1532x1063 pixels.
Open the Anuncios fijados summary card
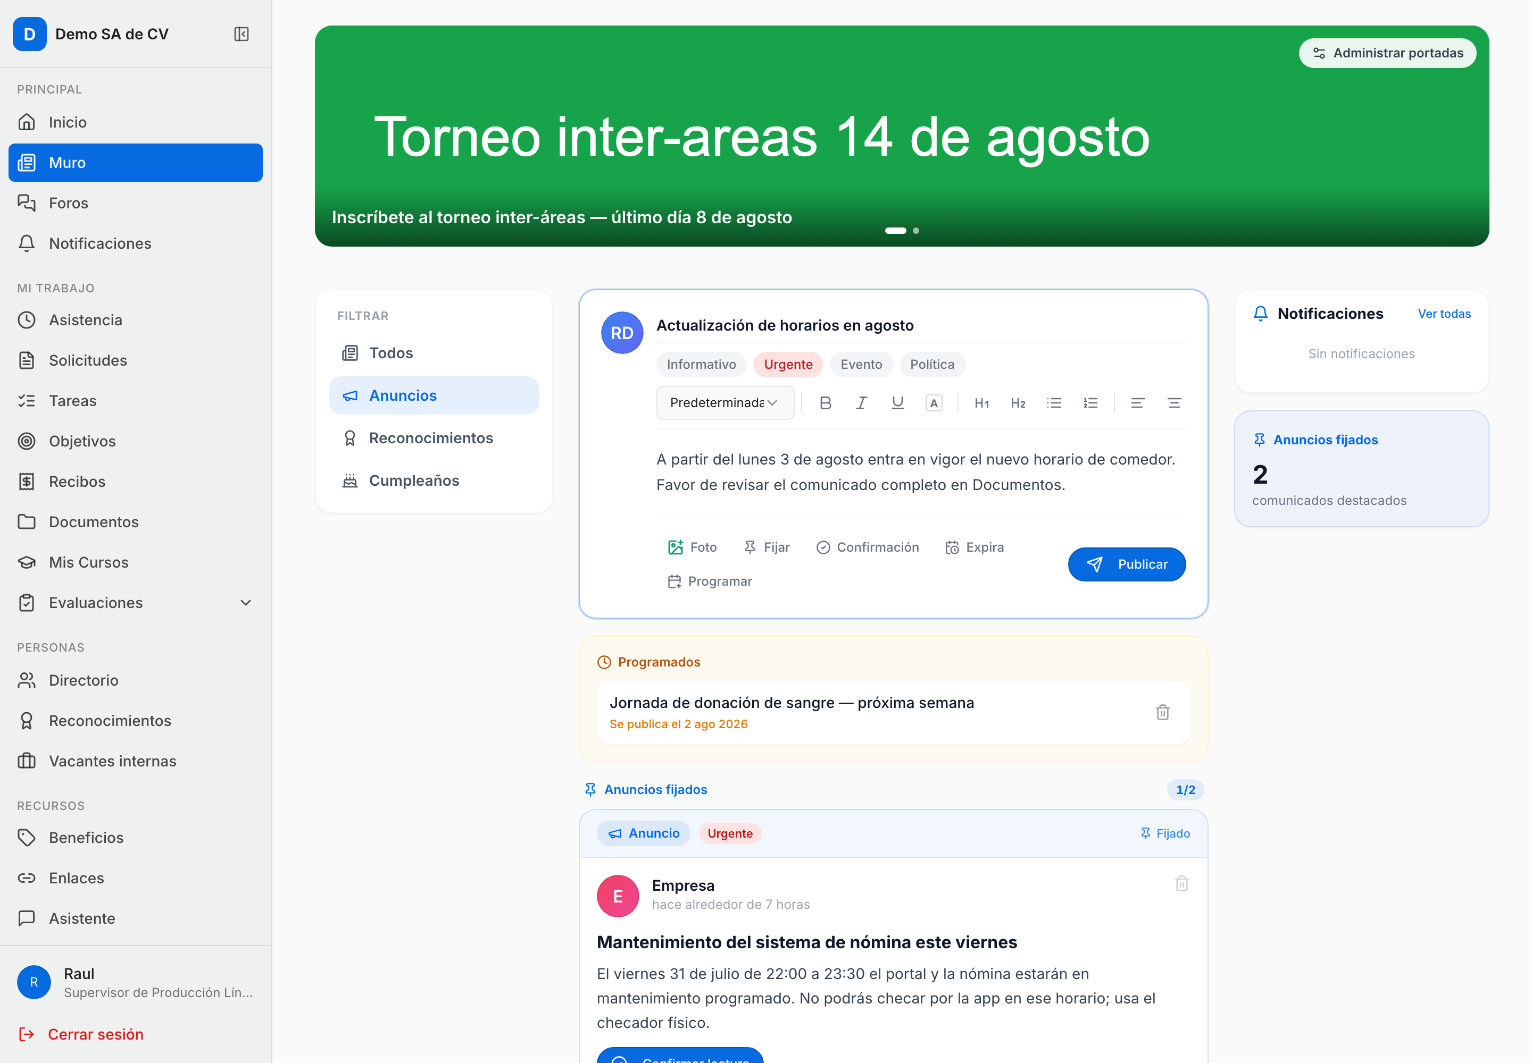point(1361,469)
